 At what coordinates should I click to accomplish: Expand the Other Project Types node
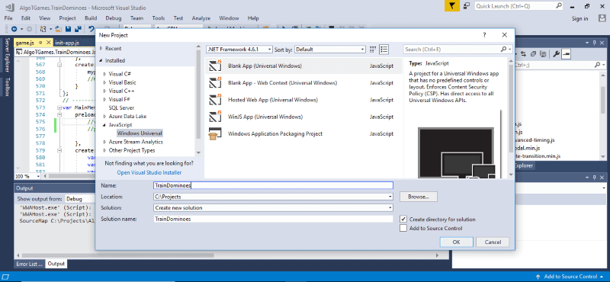[x=104, y=150]
